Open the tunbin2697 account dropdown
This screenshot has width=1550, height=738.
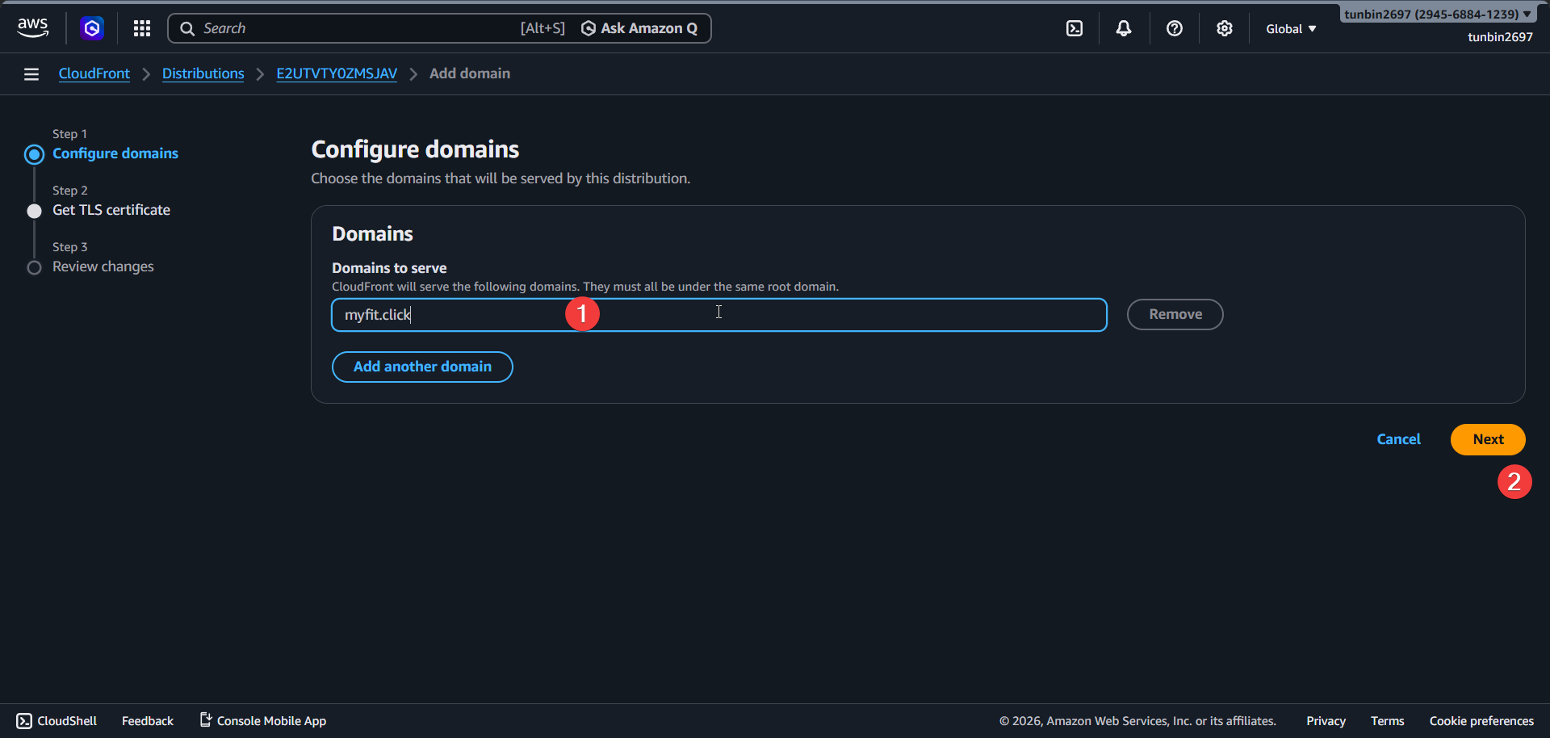(x=1438, y=13)
